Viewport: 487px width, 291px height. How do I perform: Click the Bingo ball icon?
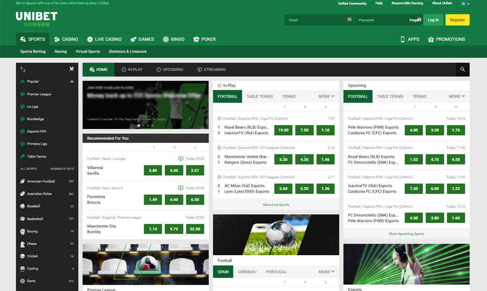166,39
